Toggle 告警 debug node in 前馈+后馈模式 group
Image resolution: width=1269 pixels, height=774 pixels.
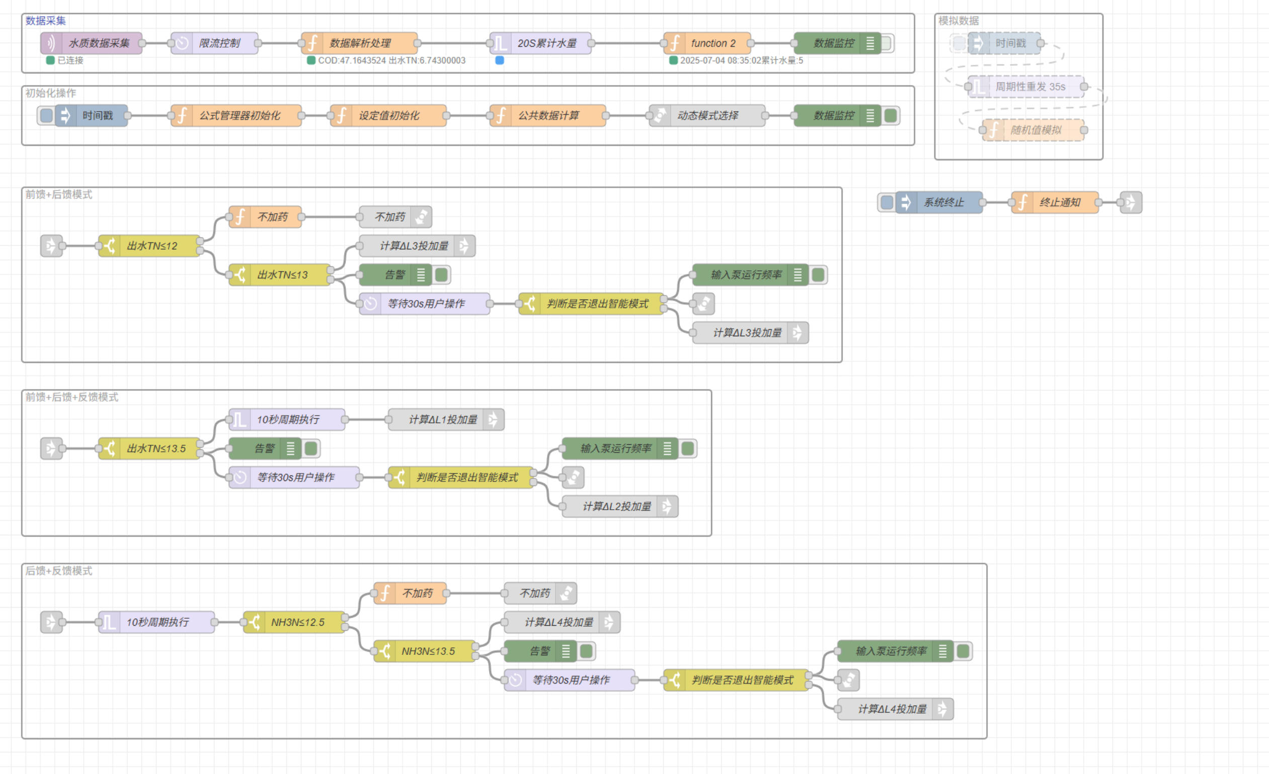tap(441, 274)
